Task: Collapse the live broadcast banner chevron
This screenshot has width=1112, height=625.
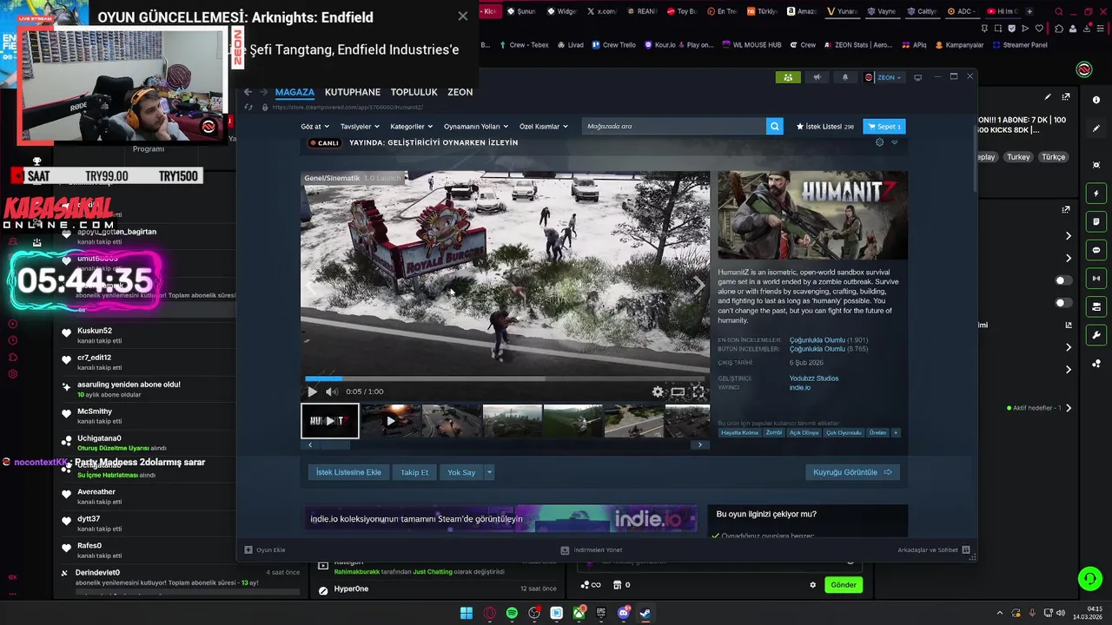Action: coord(894,142)
